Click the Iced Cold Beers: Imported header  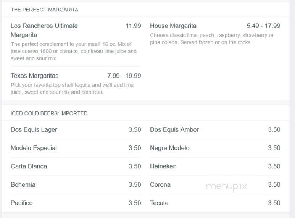[x=49, y=113]
